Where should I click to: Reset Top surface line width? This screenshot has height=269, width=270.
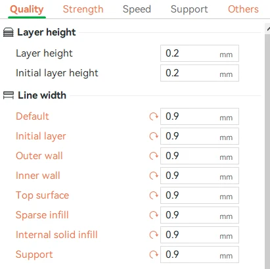click(x=154, y=195)
